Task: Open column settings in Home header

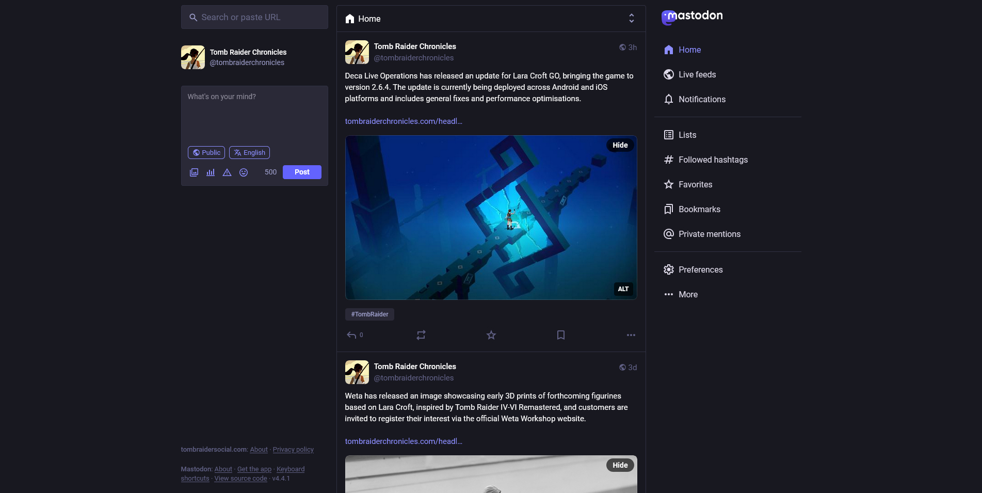Action: tap(632, 19)
